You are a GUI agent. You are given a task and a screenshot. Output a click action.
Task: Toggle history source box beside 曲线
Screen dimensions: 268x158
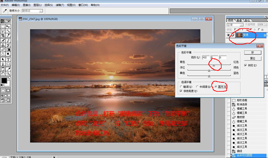[x=228, y=151]
